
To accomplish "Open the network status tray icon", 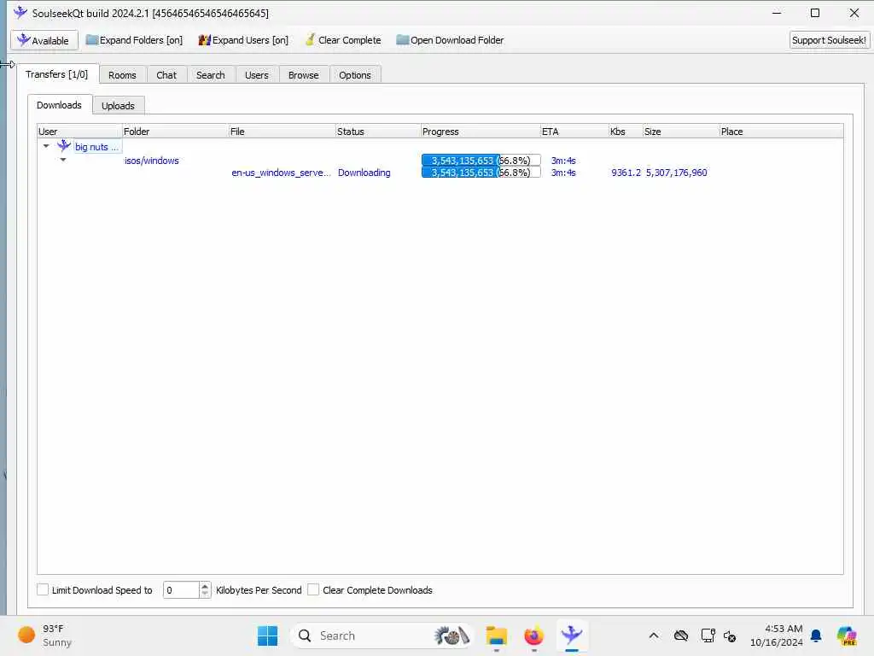I will pyautogui.click(x=708, y=635).
